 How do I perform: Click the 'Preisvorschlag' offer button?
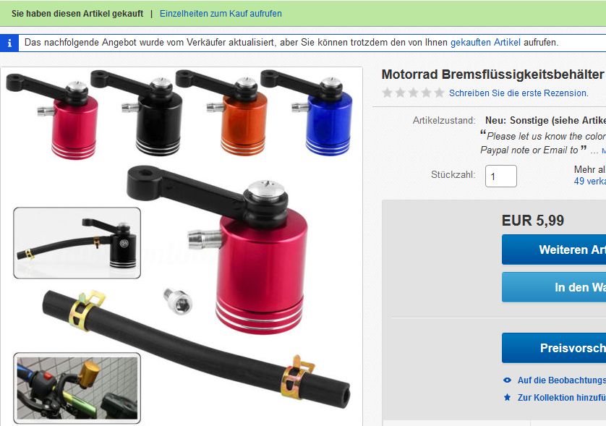point(554,348)
